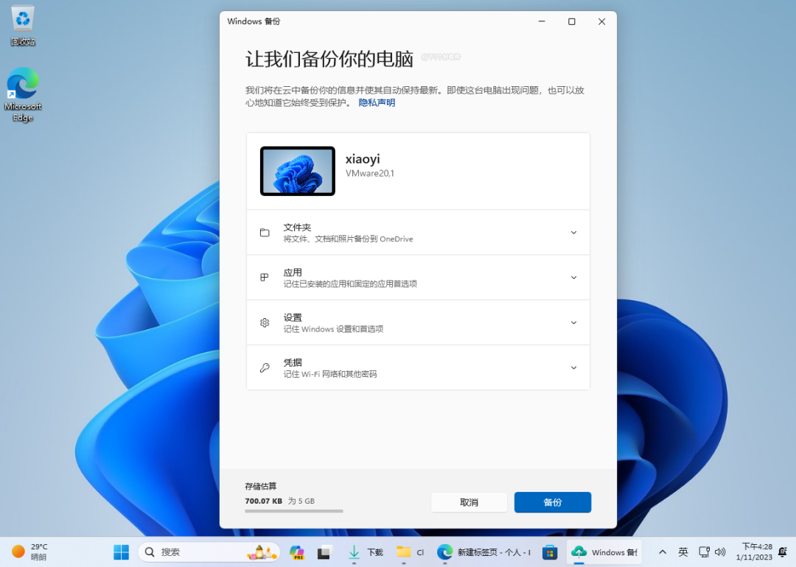The height and width of the screenshot is (567, 796).
Task: Select the device name xiaoyi text
Action: coord(363,159)
